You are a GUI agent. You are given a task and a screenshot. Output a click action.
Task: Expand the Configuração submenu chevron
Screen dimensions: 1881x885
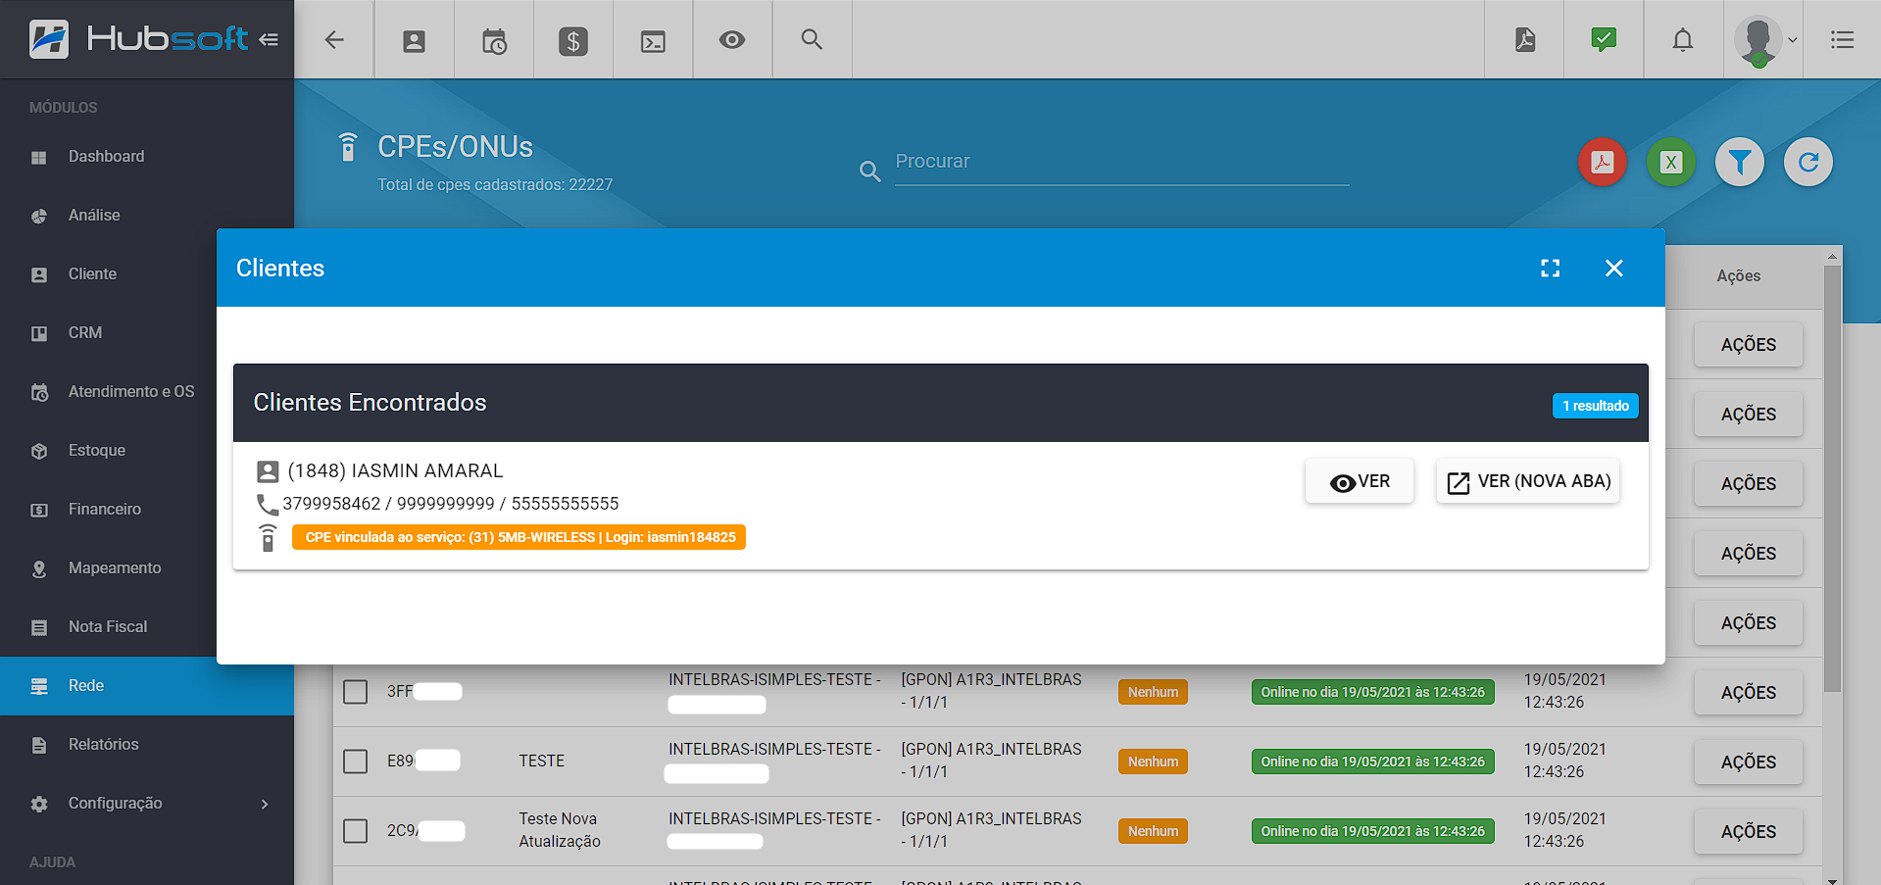click(x=265, y=804)
